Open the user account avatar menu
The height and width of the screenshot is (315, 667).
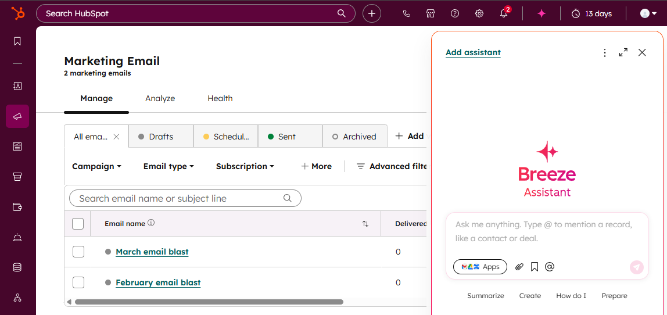coord(648,13)
